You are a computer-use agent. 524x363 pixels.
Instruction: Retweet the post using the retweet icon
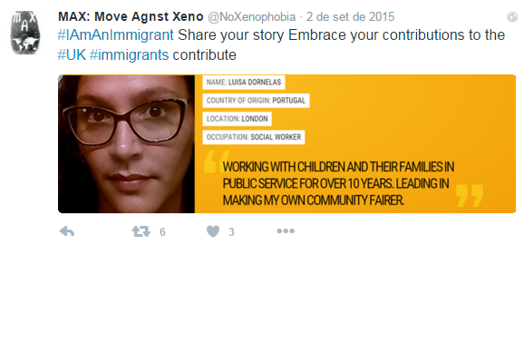(141, 231)
